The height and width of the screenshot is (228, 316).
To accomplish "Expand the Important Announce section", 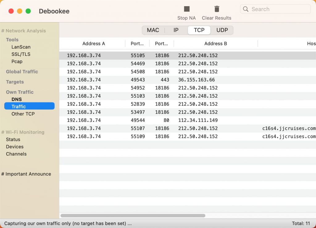I will (x=26, y=174).
